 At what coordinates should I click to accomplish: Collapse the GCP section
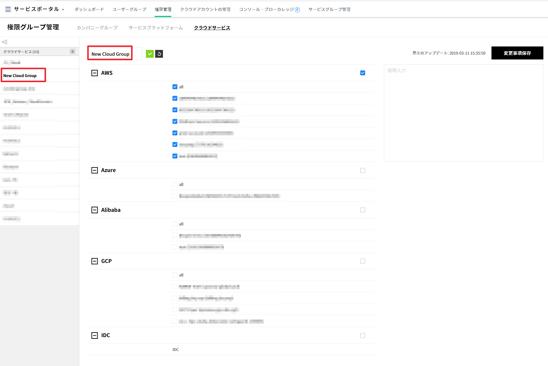coord(95,261)
